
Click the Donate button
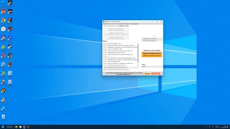147,73
